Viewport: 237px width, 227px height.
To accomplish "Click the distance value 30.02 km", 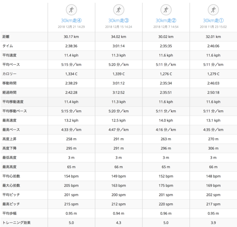I will click(x=166, y=37).
